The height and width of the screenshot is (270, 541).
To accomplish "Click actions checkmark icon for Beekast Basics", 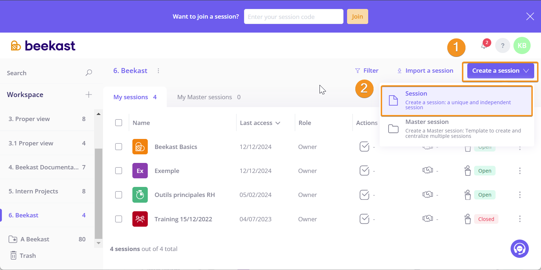I will tap(364, 147).
